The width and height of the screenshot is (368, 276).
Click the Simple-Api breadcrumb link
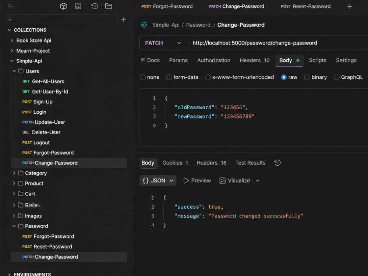click(166, 25)
